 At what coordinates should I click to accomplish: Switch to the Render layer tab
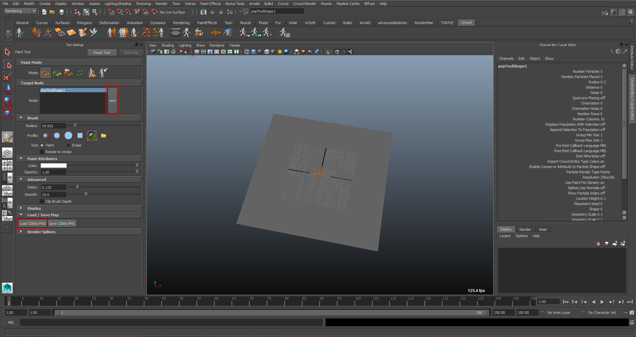point(525,230)
